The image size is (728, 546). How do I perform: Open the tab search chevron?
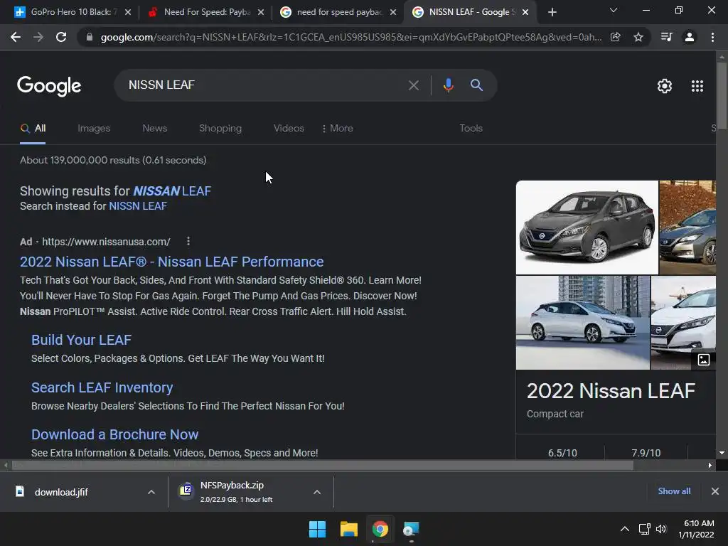pyautogui.click(x=614, y=10)
